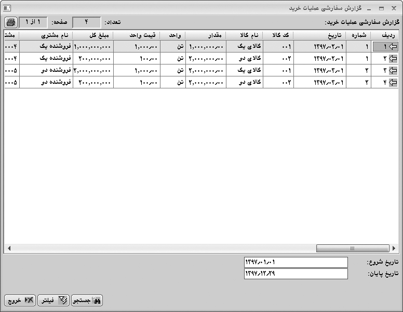Open the فیلتر (filter) funnel button

[x=53, y=300]
